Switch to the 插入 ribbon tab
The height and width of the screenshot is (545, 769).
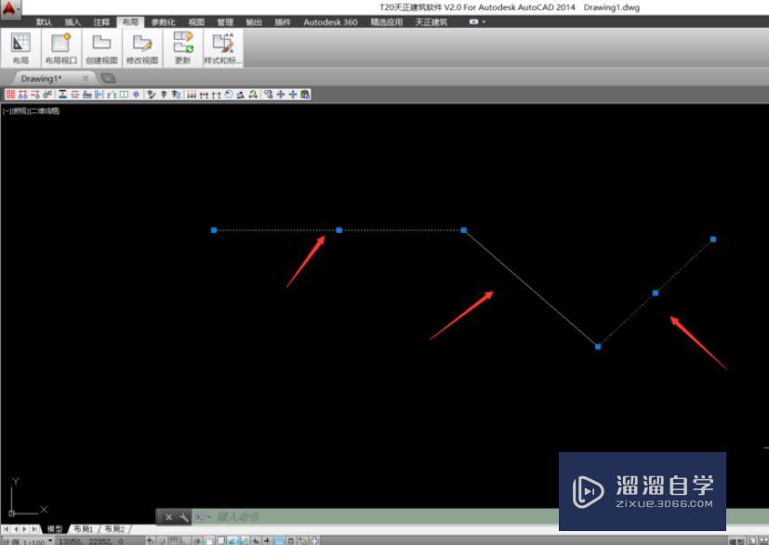73,22
